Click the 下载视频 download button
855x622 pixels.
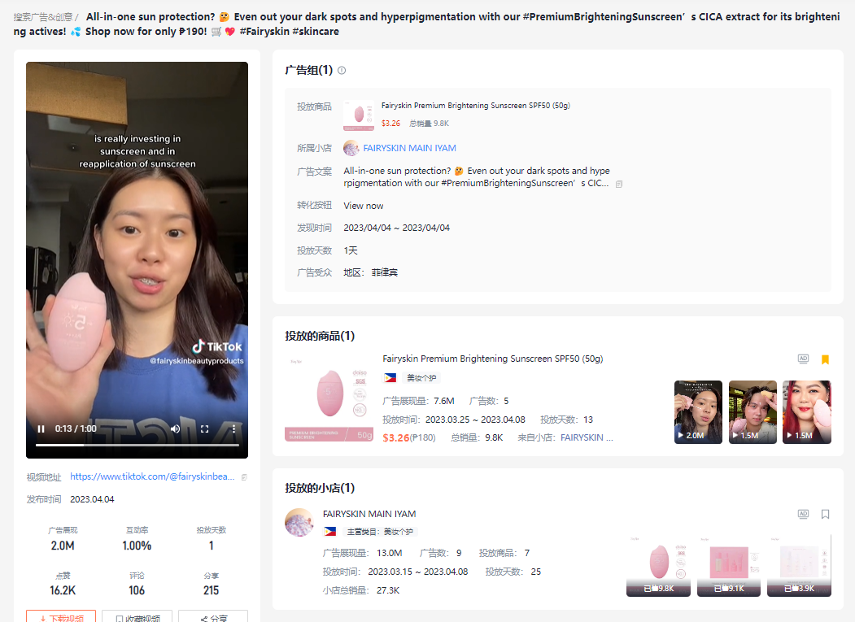61,618
